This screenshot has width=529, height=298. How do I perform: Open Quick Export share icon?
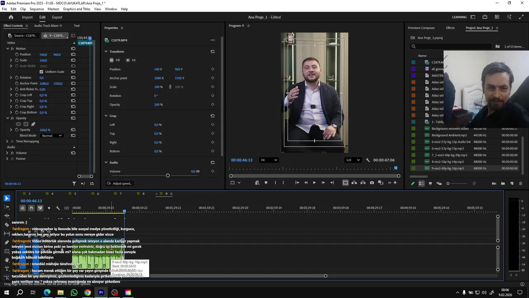point(485,17)
